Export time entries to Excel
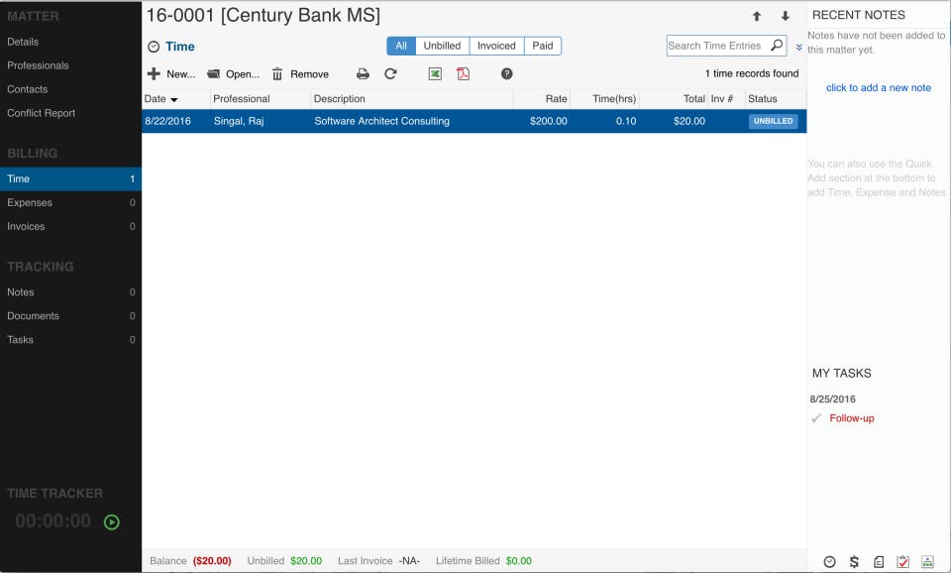The image size is (951, 573). coord(435,73)
